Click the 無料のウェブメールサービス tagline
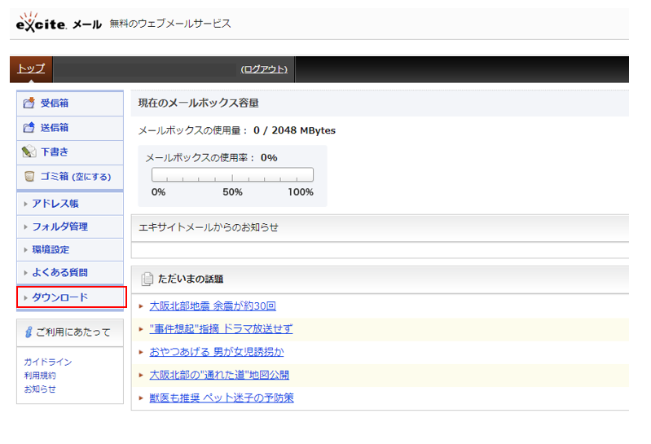Screen dimensions: 651x444 point(170,24)
